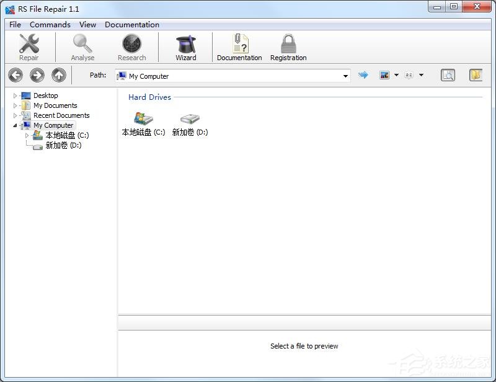Screen dimensions: 496x382
Task: Open Registration padlock icon
Action: (288, 47)
